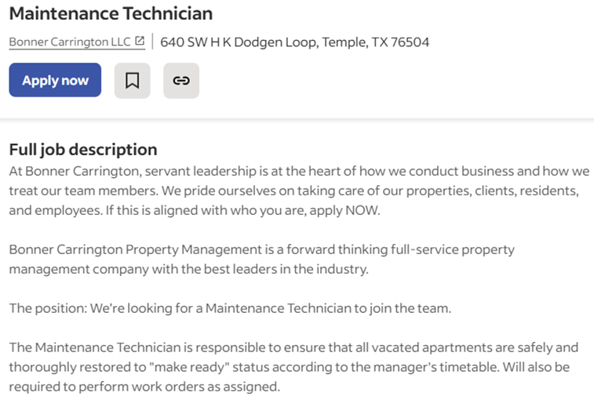
Task: Copy the job link using the chain icon
Action: [x=181, y=80]
